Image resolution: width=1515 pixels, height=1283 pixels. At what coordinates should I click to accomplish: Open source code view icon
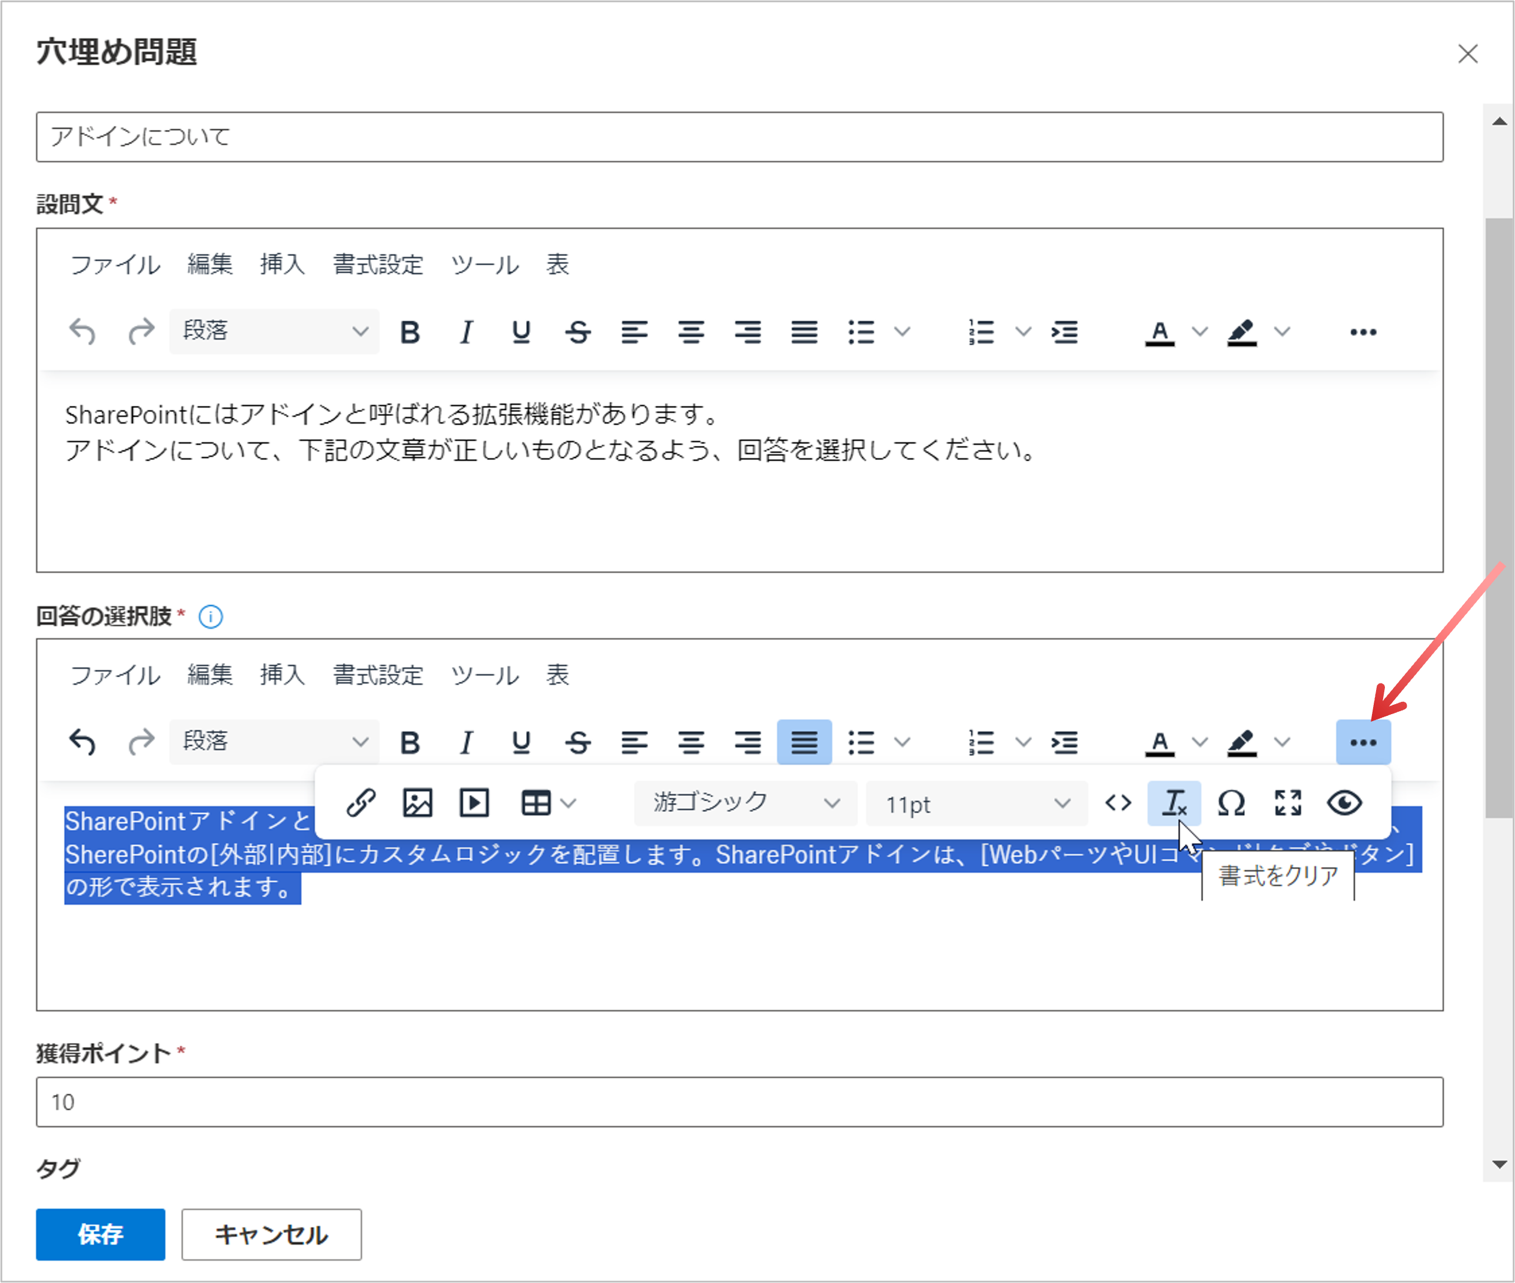coord(1118,803)
